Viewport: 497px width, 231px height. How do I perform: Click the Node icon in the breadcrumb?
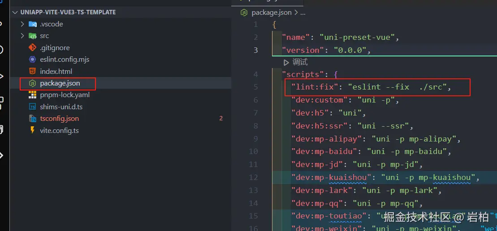tap(244, 13)
